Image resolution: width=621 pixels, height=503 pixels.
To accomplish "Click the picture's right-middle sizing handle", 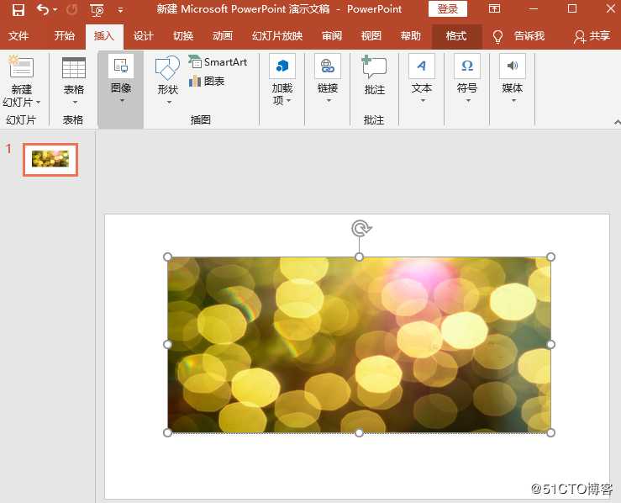I will 550,345.
